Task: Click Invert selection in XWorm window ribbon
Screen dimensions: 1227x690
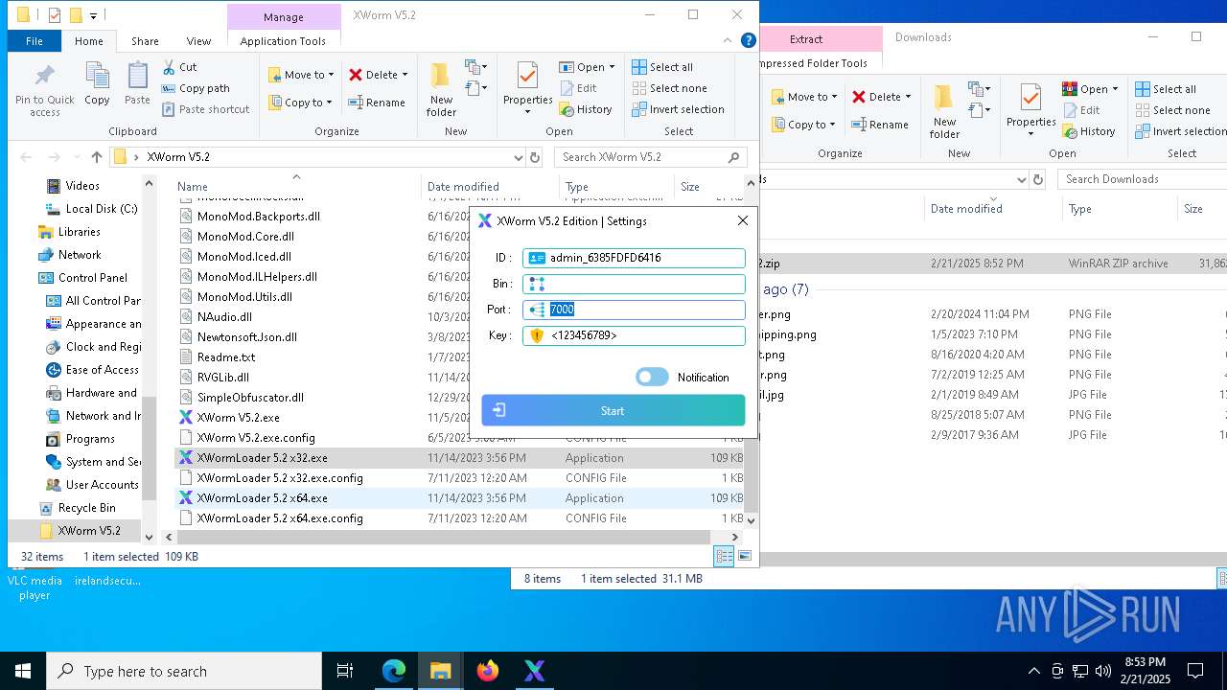Action: tap(678, 109)
